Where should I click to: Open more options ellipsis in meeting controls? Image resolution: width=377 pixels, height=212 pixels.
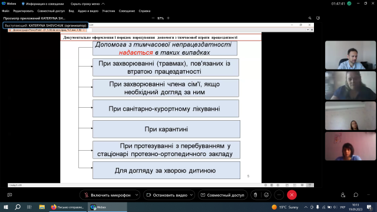[x=279, y=195]
